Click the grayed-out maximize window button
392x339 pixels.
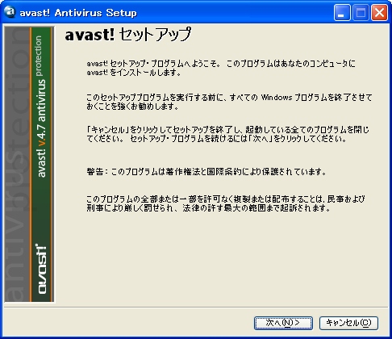(361, 12)
